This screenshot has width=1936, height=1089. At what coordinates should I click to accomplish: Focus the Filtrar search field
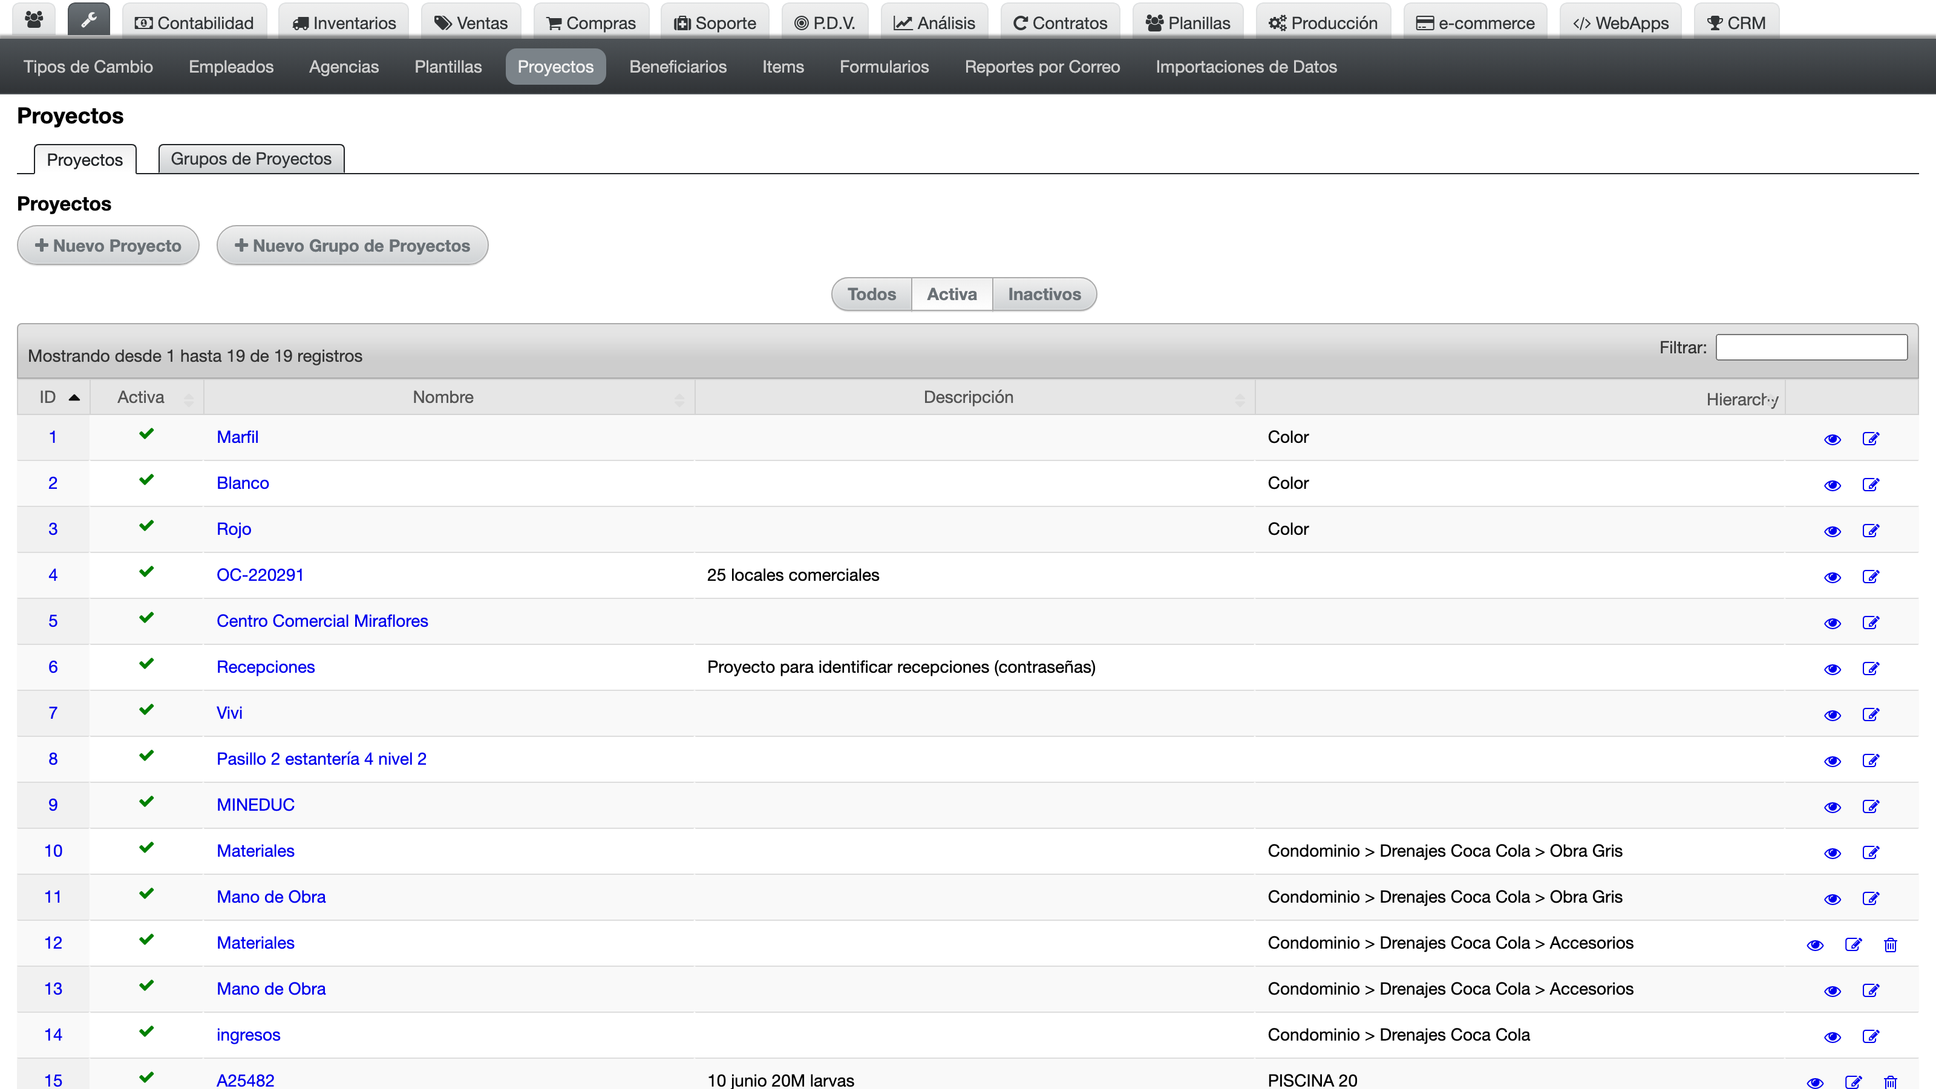pos(1811,347)
